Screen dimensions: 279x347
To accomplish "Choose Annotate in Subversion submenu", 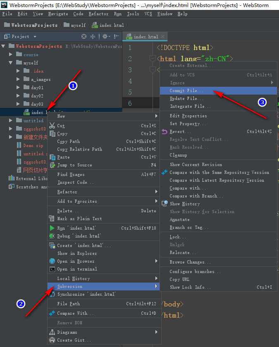I will [218, 219].
